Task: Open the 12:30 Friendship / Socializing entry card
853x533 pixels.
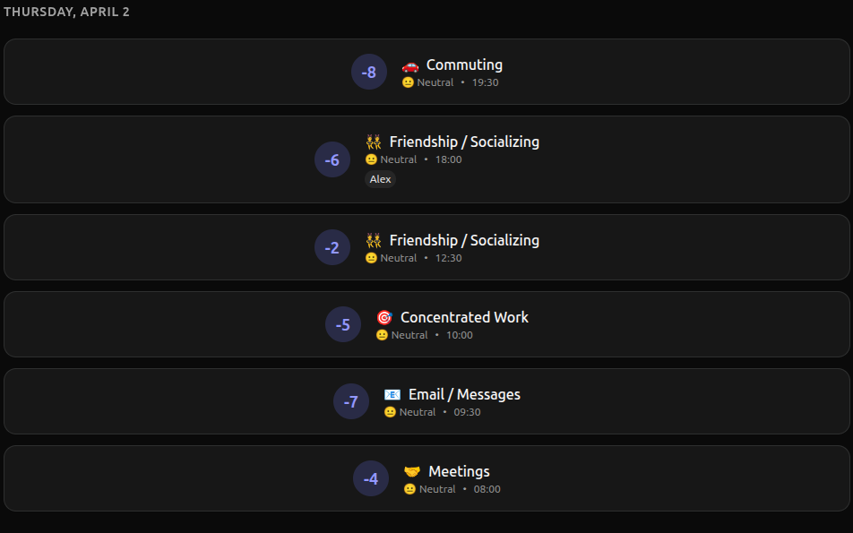Action: point(426,247)
